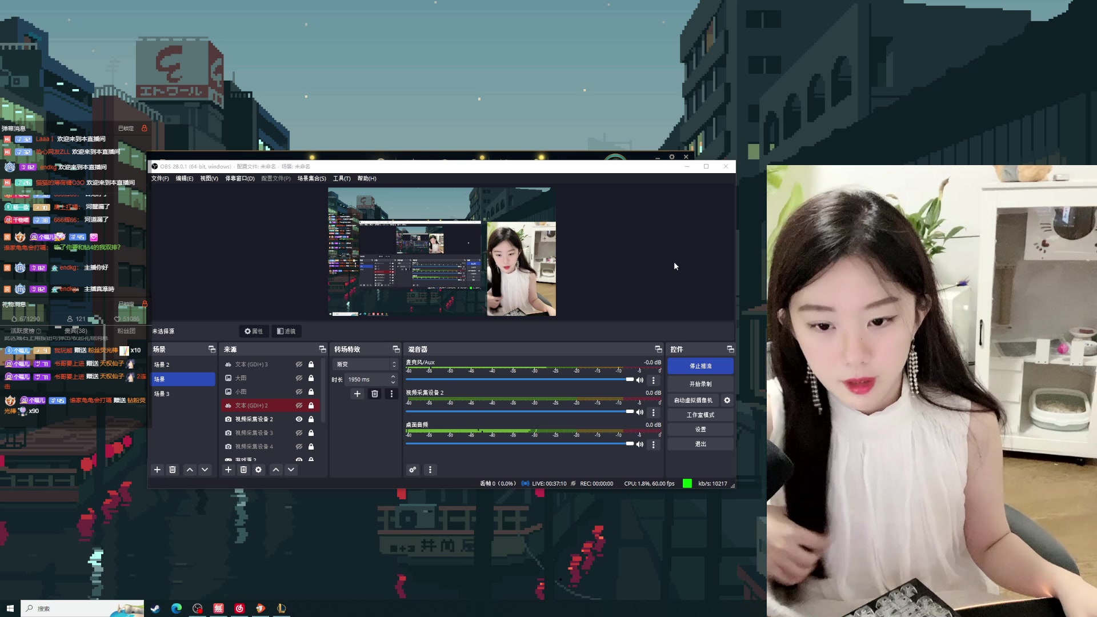Add a new source with the plus icon

[x=229, y=470]
